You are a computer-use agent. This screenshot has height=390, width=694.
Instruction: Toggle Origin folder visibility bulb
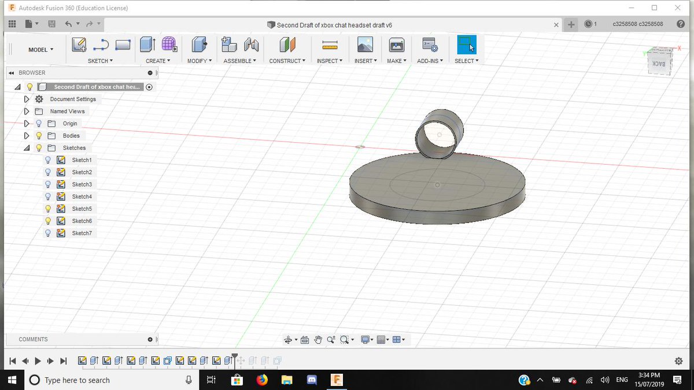pyautogui.click(x=39, y=124)
